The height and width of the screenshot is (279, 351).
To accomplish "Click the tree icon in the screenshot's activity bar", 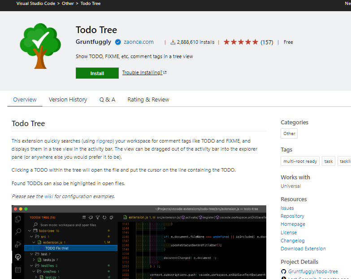I will 18,257.
